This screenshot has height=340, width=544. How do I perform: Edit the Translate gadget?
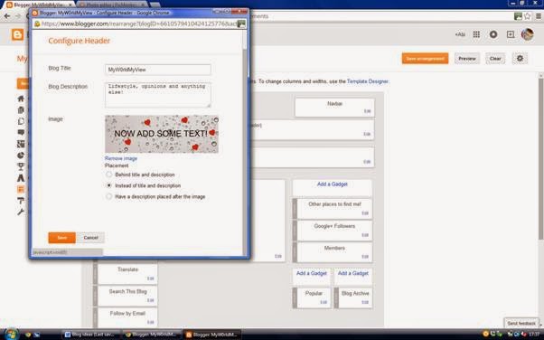[x=150, y=279]
